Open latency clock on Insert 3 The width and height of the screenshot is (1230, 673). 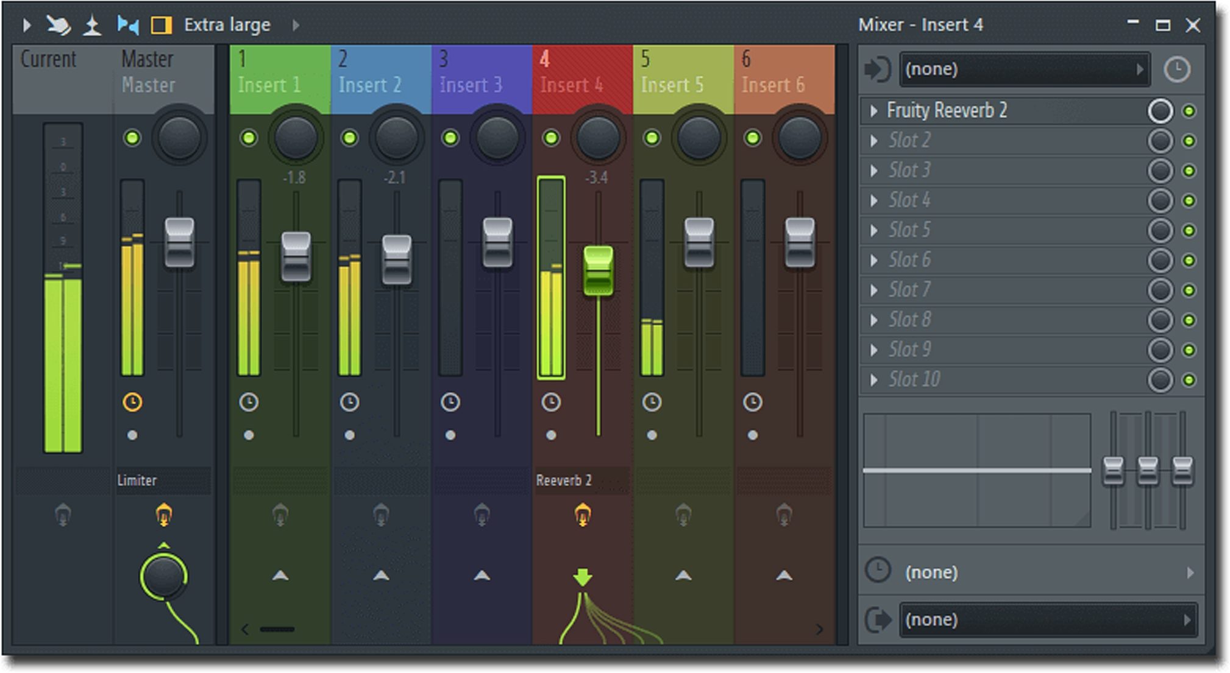[x=450, y=402]
